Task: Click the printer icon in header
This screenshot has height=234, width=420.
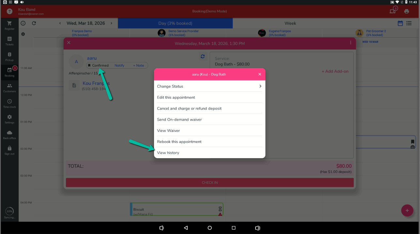Action: tap(406, 11)
